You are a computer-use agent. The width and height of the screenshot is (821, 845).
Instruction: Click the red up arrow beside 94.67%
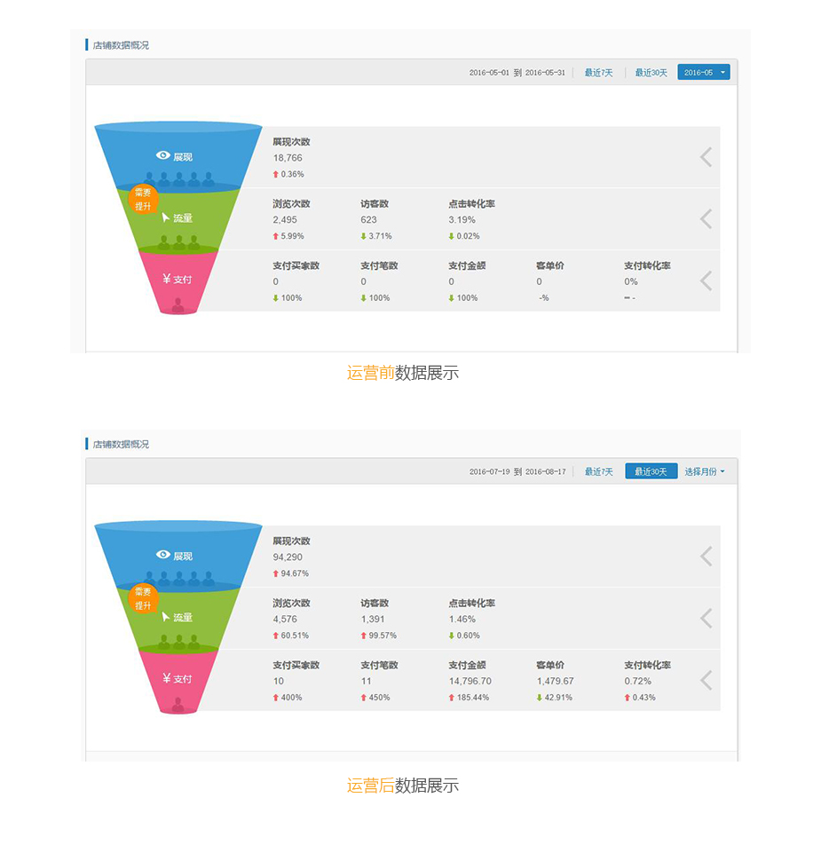tap(275, 573)
